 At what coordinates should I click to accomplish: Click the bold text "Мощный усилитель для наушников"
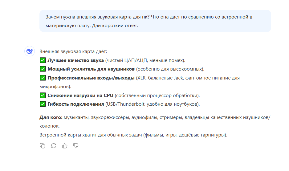[91, 69]
